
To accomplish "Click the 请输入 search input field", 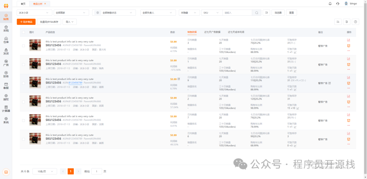I will 237,13.
